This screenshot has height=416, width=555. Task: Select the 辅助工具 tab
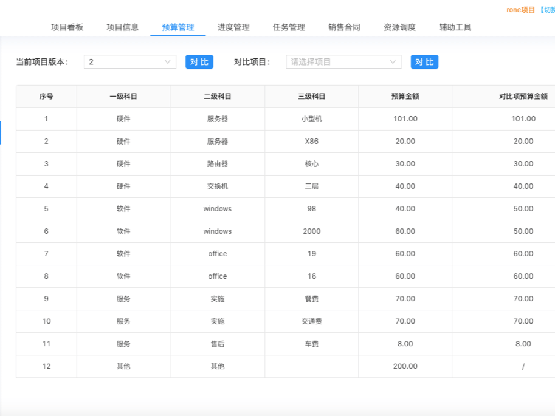pyautogui.click(x=455, y=27)
